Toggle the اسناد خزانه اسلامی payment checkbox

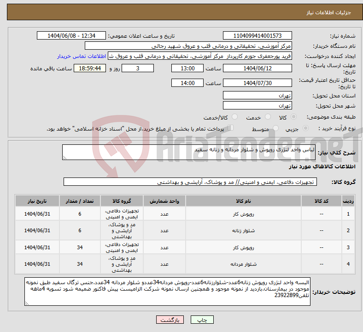pyautogui.click(x=230, y=128)
